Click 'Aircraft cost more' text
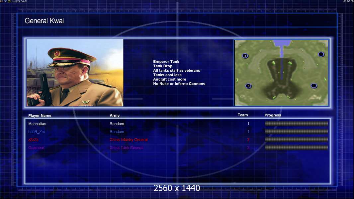Image resolution: width=354 pixels, height=199 pixels. (x=170, y=79)
